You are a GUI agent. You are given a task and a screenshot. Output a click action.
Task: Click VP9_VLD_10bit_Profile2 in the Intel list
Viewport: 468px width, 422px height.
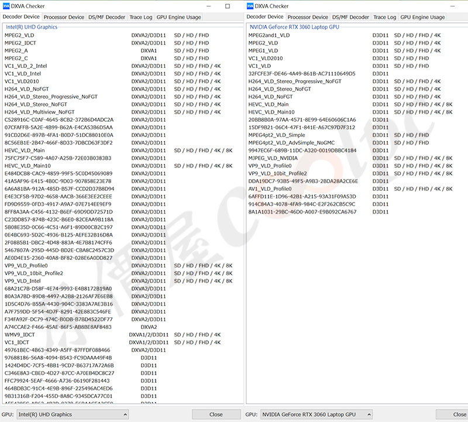tap(119, 273)
